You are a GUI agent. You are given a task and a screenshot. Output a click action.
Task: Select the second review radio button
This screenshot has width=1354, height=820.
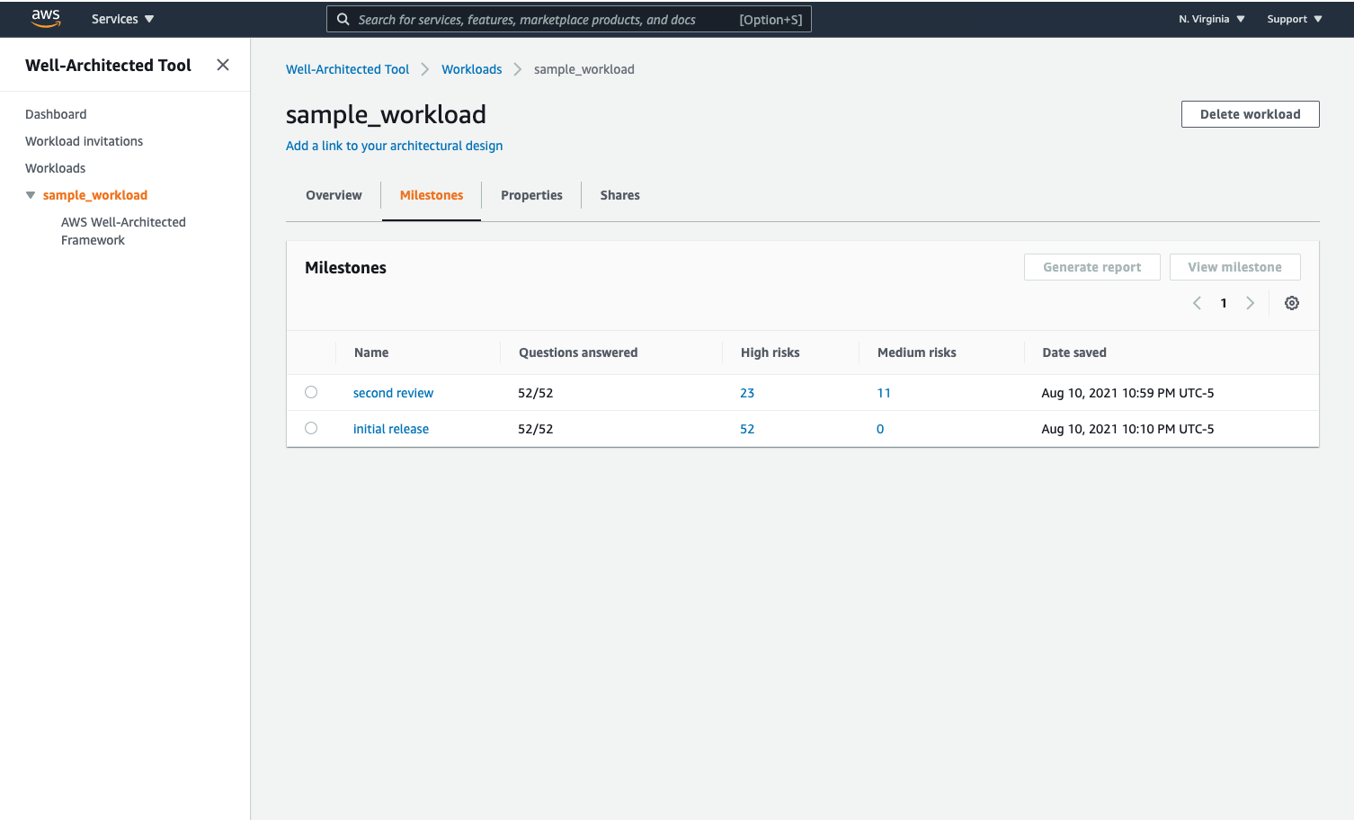311,392
